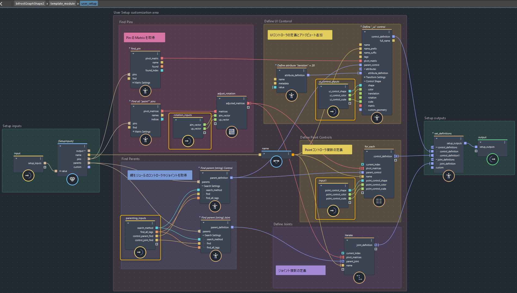Click the arrow icon on the input node
This screenshot has height=293, width=517.
tap(28, 175)
